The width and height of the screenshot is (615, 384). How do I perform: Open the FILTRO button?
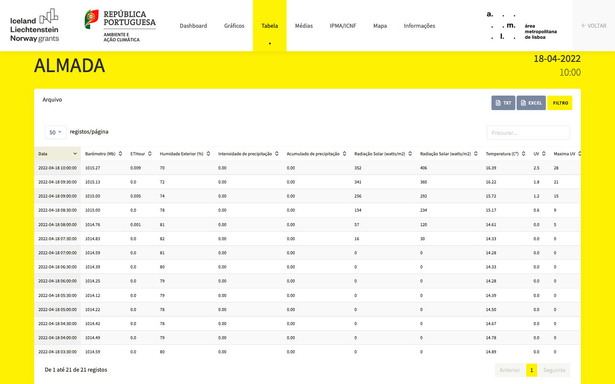[x=560, y=103]
